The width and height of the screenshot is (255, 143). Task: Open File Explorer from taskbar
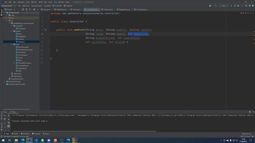point(16,140)
